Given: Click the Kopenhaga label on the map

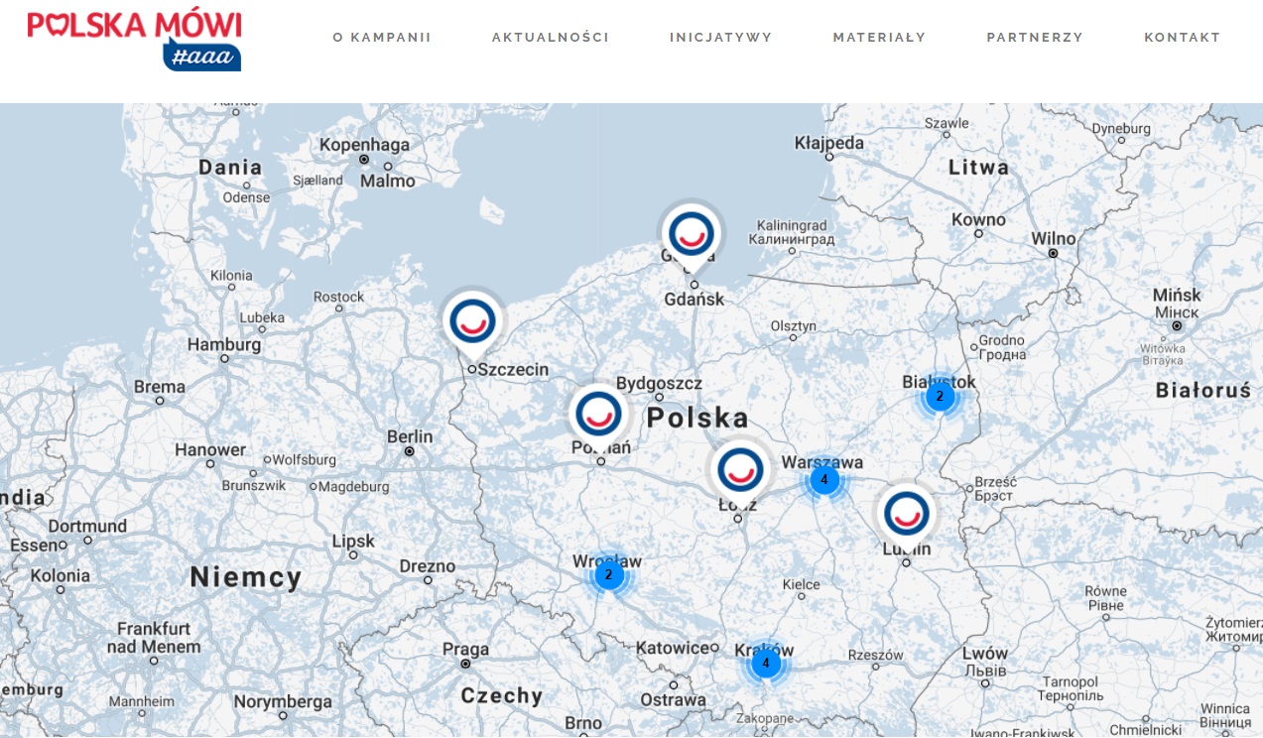Looking at the screenshot, I should point(364,145).
